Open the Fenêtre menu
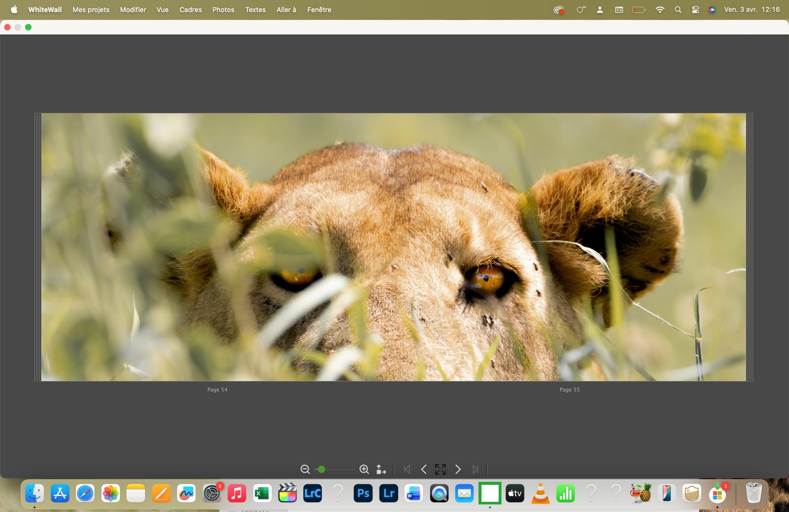Viewport: 789px width, 512px height. point(319,10)
